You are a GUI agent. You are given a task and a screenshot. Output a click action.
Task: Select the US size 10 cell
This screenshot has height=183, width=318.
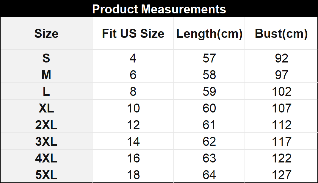[x=133, y=108]
